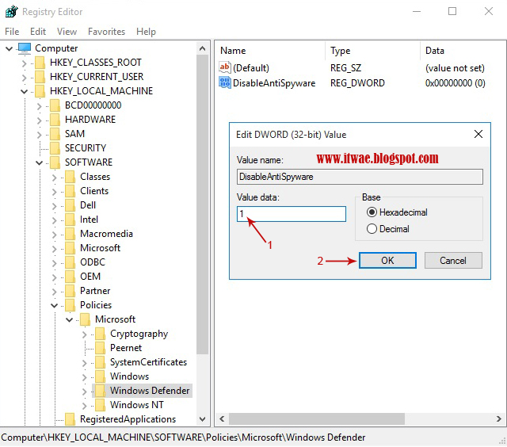The height and width of the screenshot is (447, 507).
Task: Click the SECURITY folder icon
Action: [x=55, y=148]
